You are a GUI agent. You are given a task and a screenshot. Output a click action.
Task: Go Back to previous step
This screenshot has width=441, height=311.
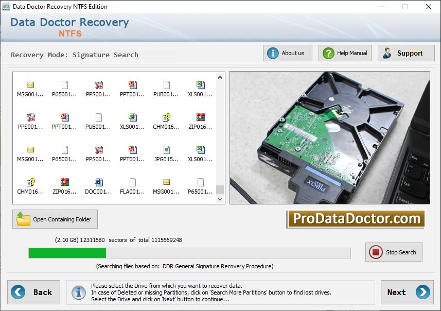tap(34, 292)
